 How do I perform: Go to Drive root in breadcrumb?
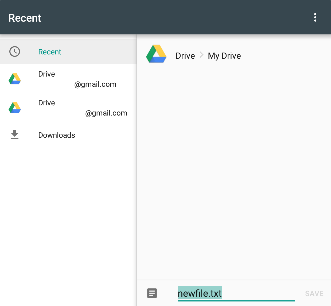(x=185, y=56)
